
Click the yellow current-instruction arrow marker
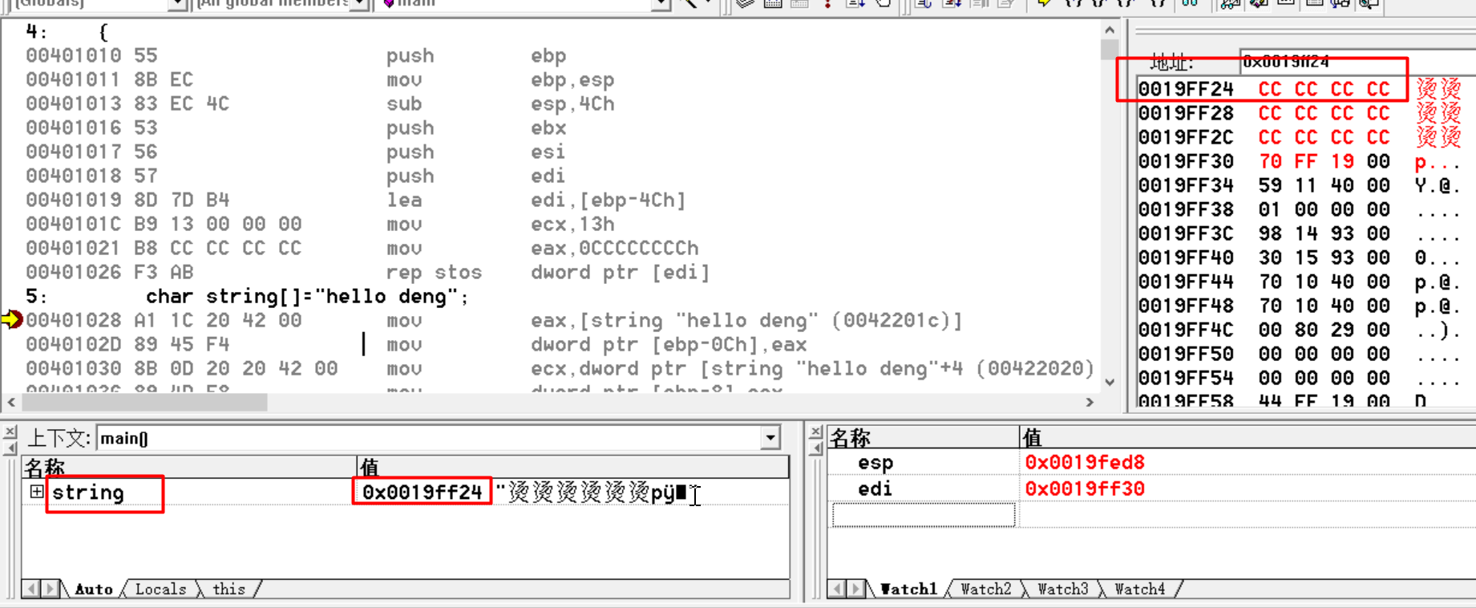(12, 319)
